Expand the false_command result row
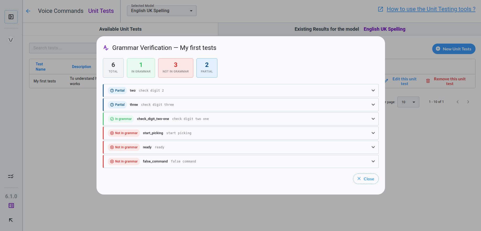Image resolution: width=481 pixels, height=231 pixels. click(373, 161)
